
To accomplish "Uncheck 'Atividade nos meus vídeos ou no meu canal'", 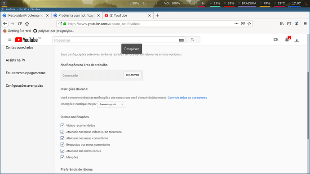I will click(x=62, y=132).
